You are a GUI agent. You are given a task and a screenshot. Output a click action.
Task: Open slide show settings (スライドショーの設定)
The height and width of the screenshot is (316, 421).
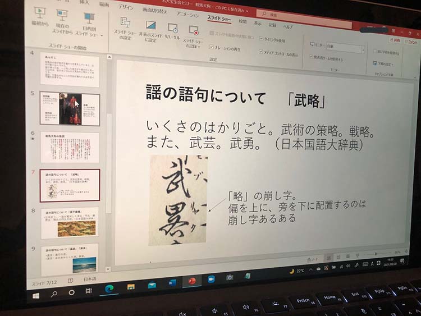(125, 29)
